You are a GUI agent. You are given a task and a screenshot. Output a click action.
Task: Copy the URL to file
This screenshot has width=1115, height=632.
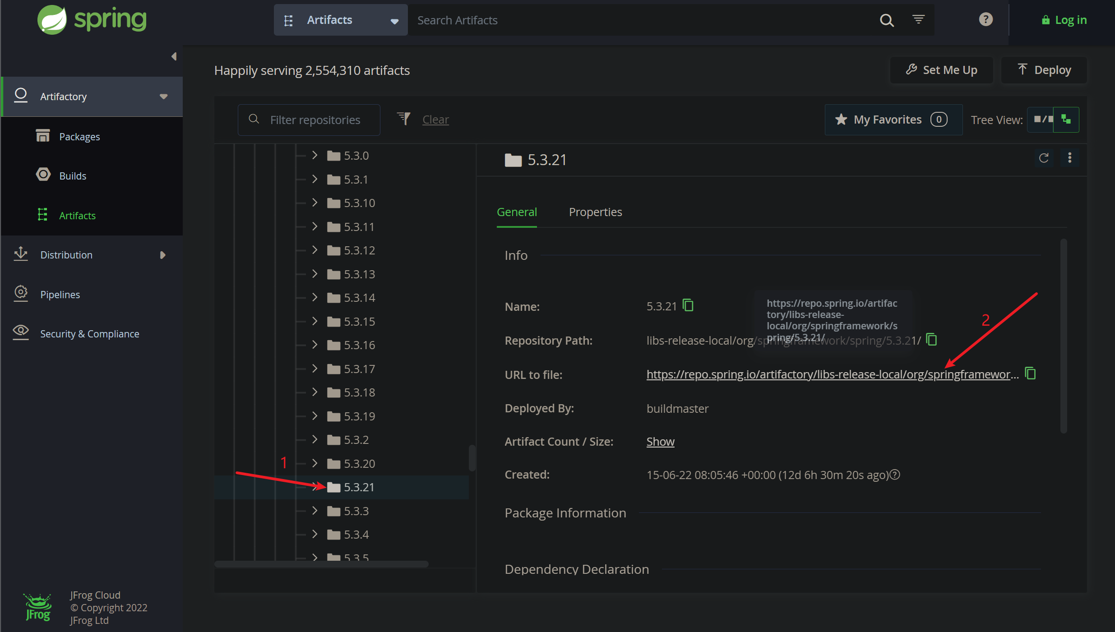[x=1031, y=374]
